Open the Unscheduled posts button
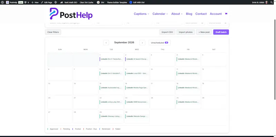The image size is (276, 137). 159,43
